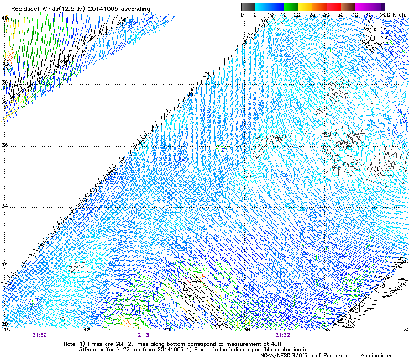Click the cyan-blue 5-15 knots legend segment
The height and width of the screenshot is (359, 409).
click(x=269, y=7)
